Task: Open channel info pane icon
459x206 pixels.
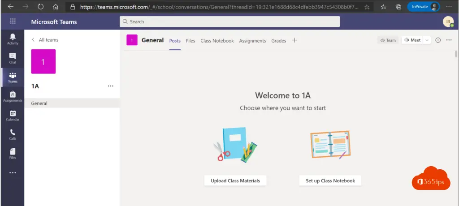Action: pos(438,40)
